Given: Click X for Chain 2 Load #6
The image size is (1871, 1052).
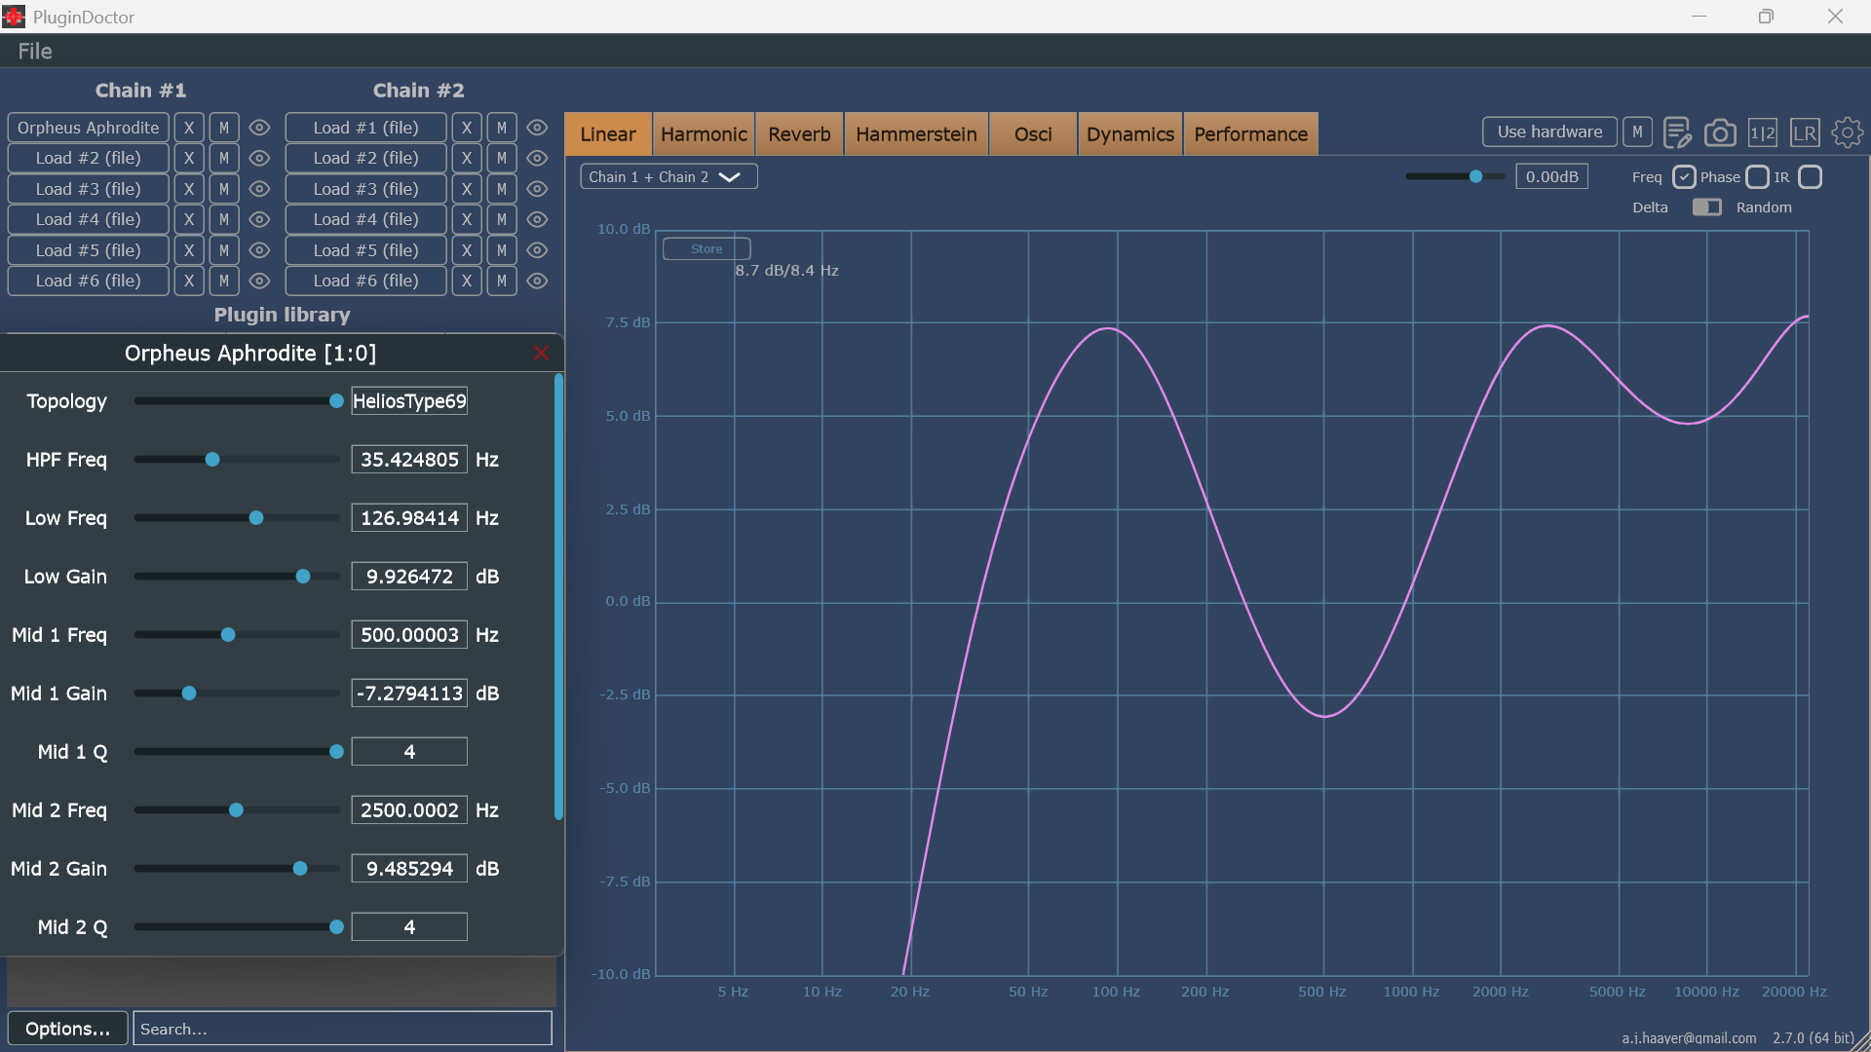Looking at the screenshot, I should pyautogui.click(x=467, y=281).
